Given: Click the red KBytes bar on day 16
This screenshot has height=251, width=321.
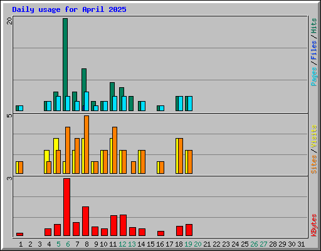Looking at the screenshot, I should point(160,233).
